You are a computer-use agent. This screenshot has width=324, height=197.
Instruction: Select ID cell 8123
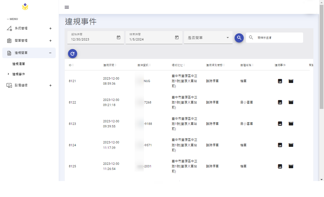[72, 124]
